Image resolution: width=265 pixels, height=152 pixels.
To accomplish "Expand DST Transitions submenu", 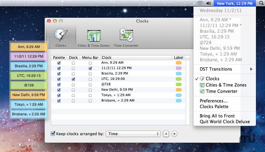I will [225, 69].
